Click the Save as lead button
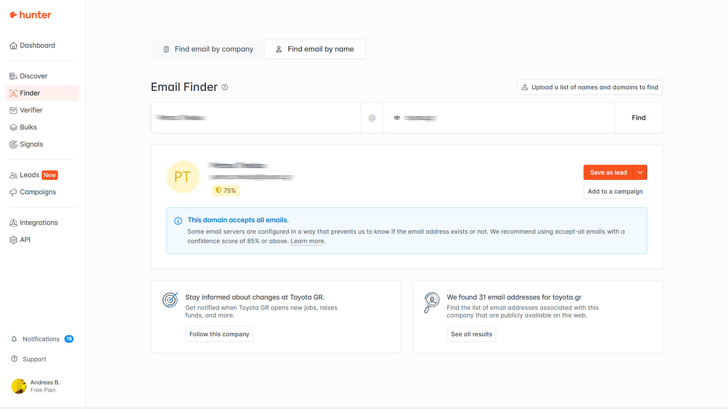This screenshot has height=409, width=728. coord(608,173)
